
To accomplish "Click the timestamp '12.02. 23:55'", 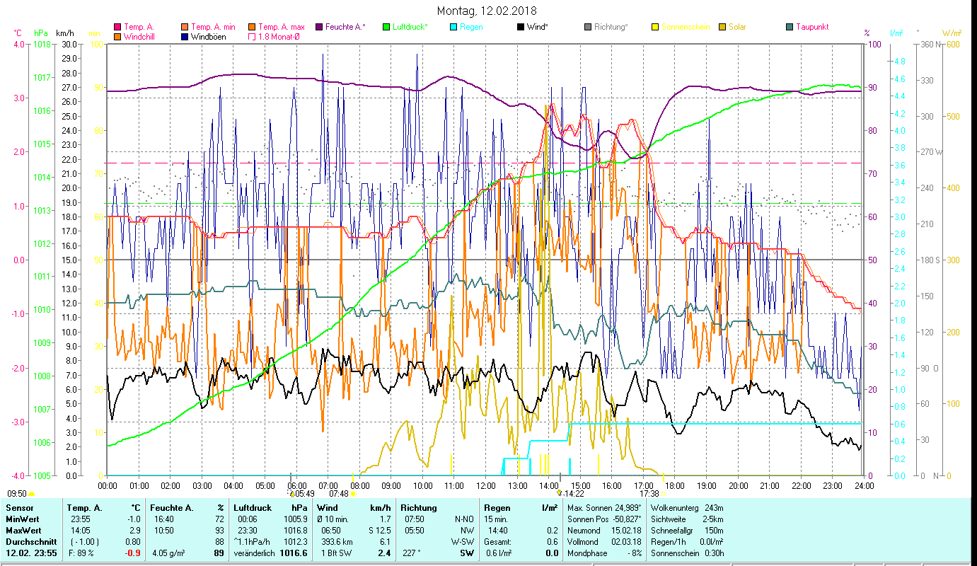I will [30, 553].
